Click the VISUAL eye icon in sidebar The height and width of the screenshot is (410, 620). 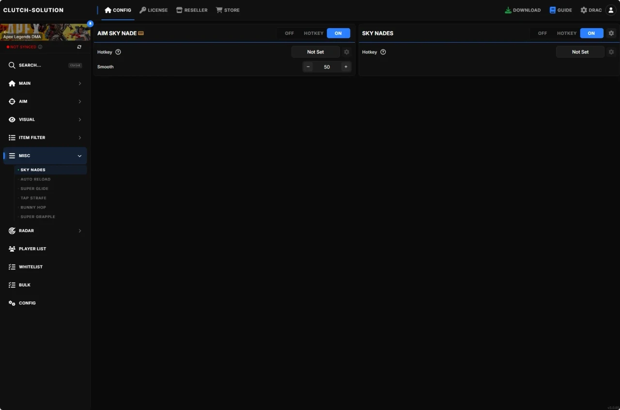12,119
